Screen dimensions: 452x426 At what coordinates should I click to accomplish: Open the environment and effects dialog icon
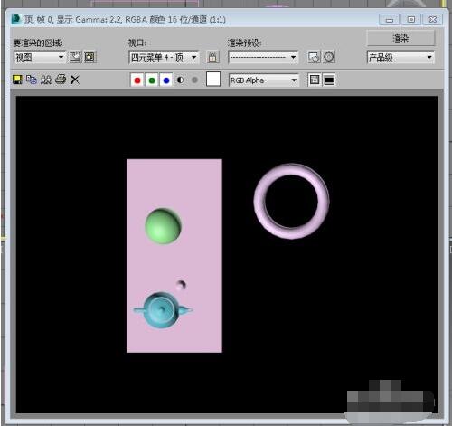(x=329, y=57)
